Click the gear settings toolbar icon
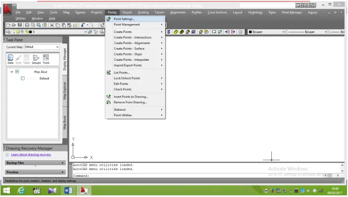Image resolution: width=348 pixels, height=197 pixels. [240, 32]
